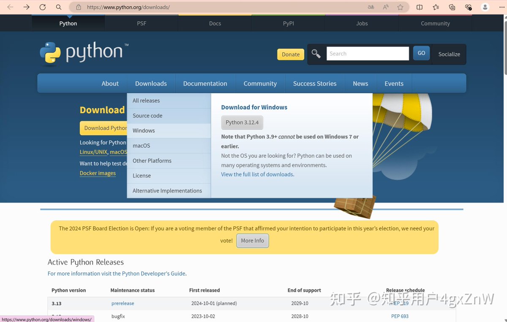Open browser essentials heart icon

[x=468, y=7]
